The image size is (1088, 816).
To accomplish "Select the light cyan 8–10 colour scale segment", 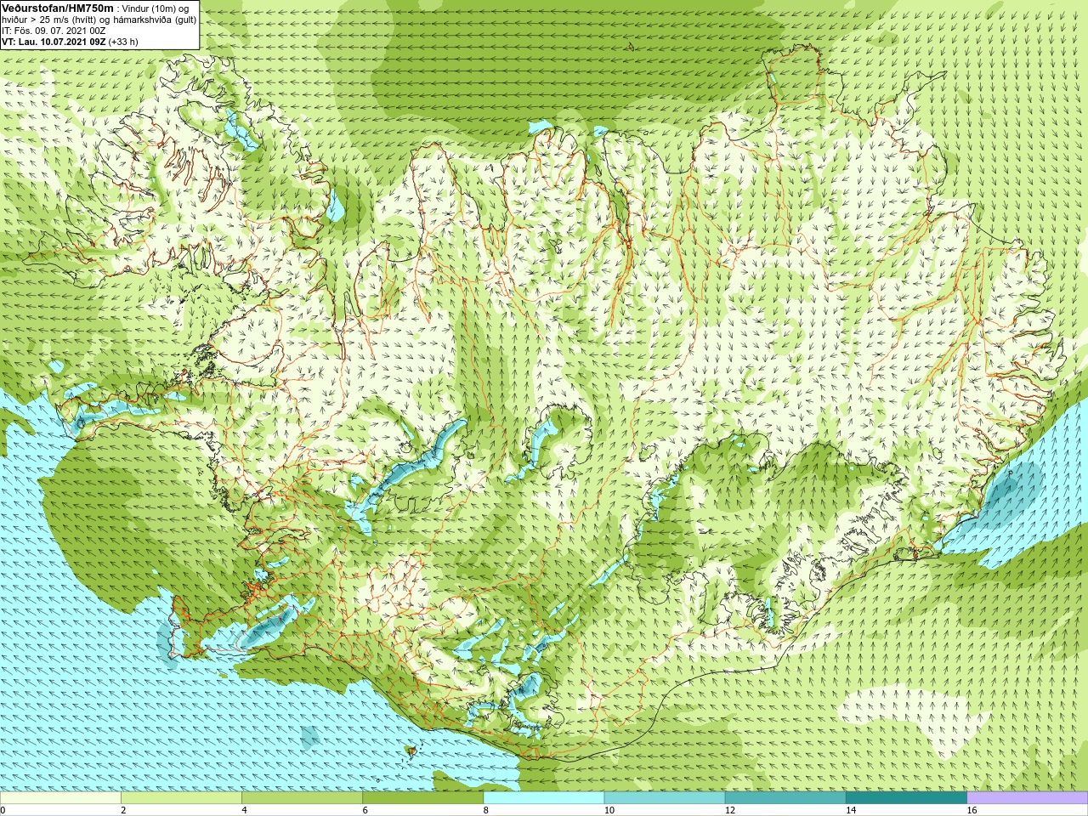I will pyautogui.click(x=544, y=798).
